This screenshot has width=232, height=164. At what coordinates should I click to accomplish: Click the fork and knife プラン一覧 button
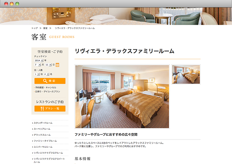[50, 109]
